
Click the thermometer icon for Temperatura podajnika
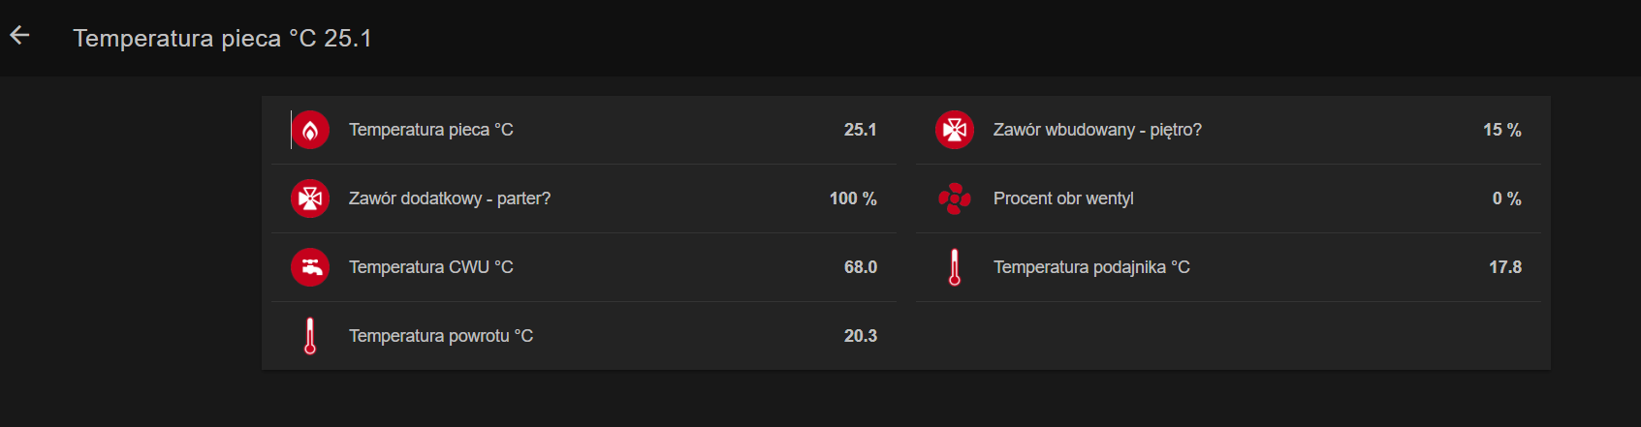click(x=955, y=267)
